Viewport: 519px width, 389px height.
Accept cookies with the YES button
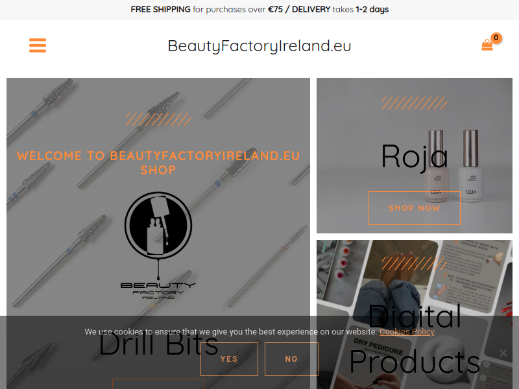pyautogui.click(x=229, y=359)
